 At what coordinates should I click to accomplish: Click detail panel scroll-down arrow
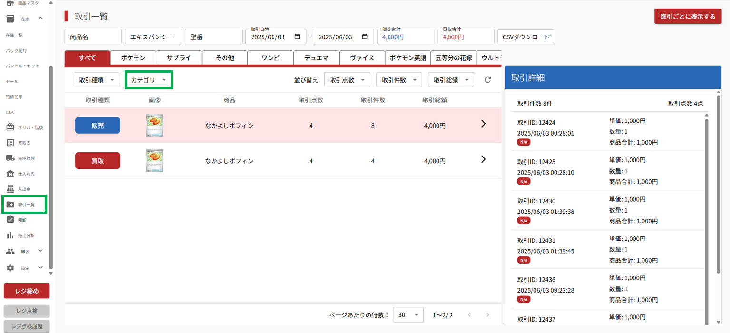tap(719, 322)
